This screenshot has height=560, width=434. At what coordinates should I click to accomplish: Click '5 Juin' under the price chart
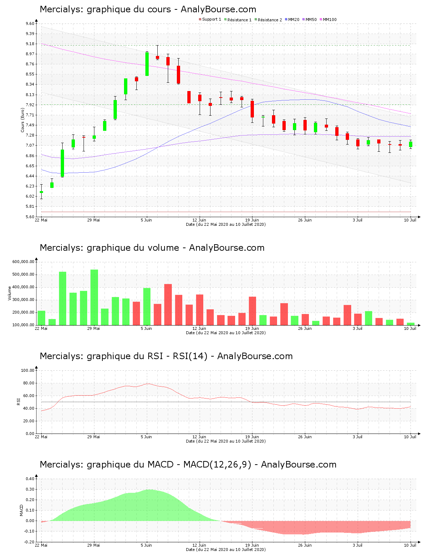146,220
